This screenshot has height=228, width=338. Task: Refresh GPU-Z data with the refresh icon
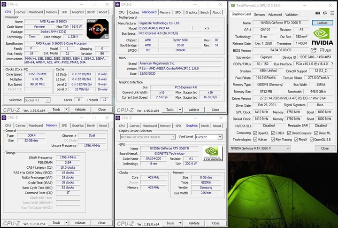click(325, 13)
